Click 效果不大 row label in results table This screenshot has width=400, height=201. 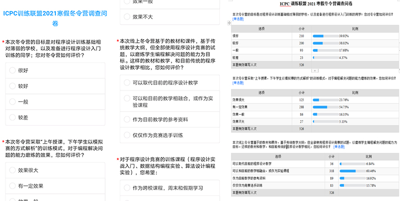point(238,122)
